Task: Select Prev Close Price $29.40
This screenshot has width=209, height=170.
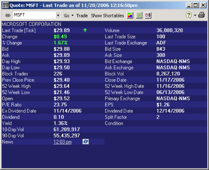Action: click(62, 80)
